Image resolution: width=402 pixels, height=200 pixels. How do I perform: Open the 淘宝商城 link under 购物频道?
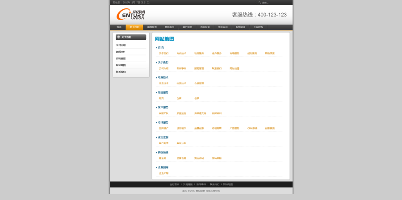tap(199, 158)
